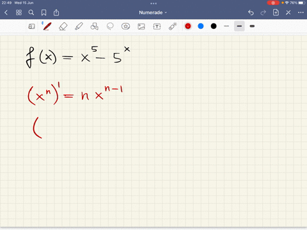The image size is (307, 230).
Task: Select the Laser pointer tool
Action: (173, 26)
